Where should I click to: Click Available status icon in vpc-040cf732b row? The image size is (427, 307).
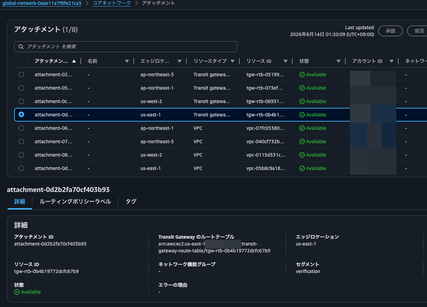[x=302, y=141]
